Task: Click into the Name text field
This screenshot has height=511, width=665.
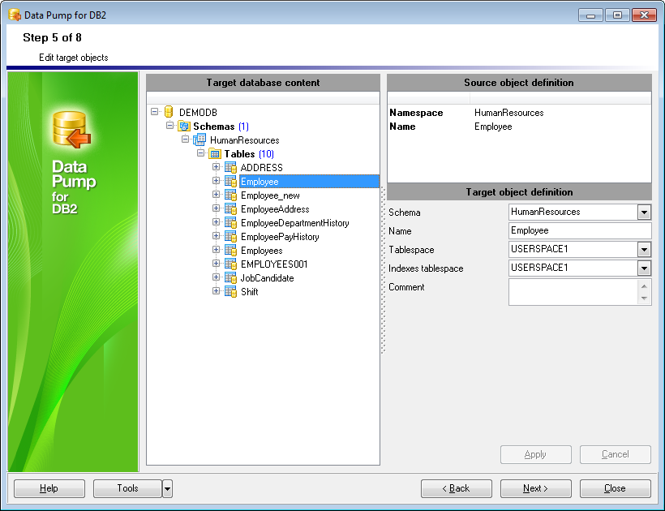Action: 579,231
